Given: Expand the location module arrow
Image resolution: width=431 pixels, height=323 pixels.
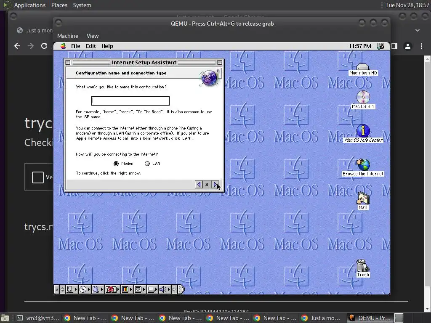Looking at the screenshot, I should [118, 289].
